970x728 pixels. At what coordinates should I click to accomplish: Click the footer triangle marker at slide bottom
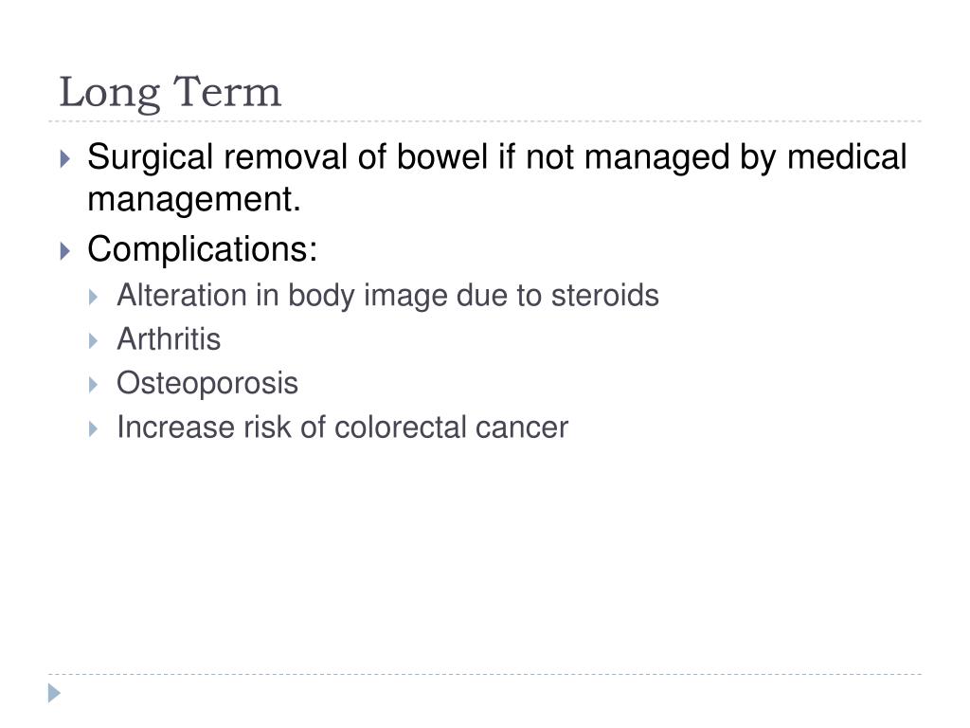pos(54,693)
